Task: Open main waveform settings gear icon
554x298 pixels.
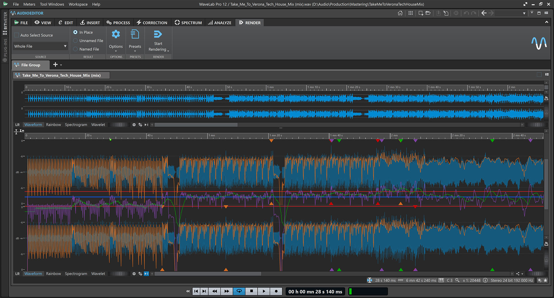Action: click(134, 274)
